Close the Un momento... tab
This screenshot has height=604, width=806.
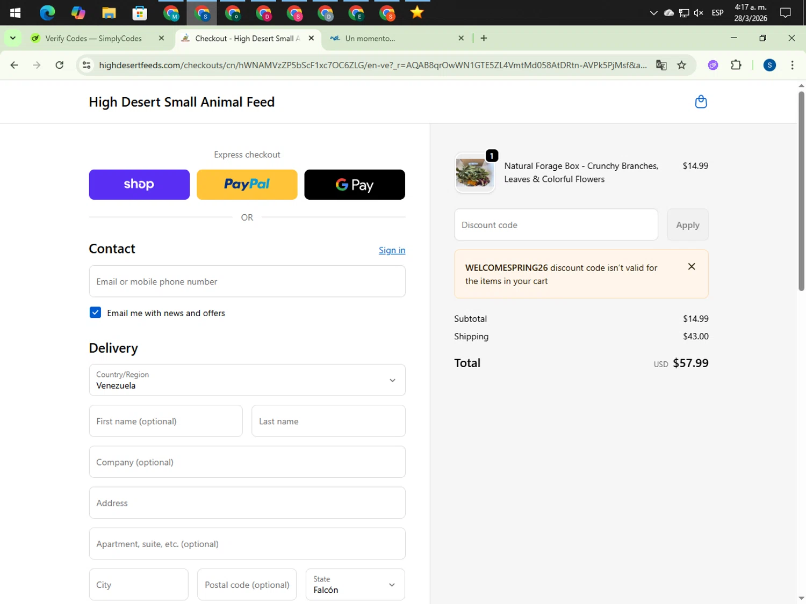(461, 39)
